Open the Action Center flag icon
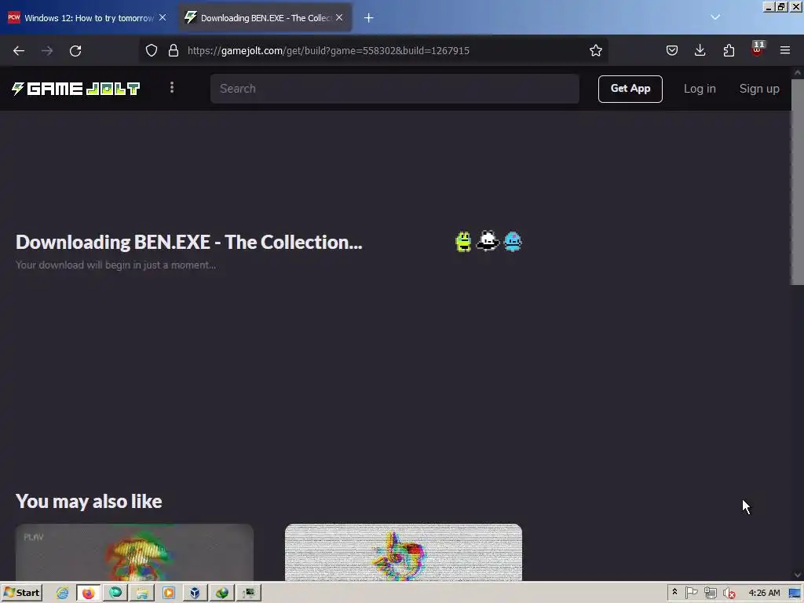Screen dimensions: 804x603 point(691,593)
